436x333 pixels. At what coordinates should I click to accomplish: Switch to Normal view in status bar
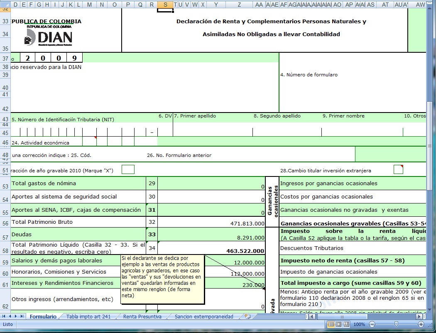click(331, 324)
